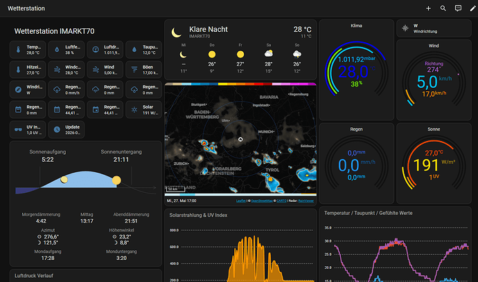Click the Luftdruck Verlauf card title
Screen dimensions: 478x282
[x=34, y=276]
